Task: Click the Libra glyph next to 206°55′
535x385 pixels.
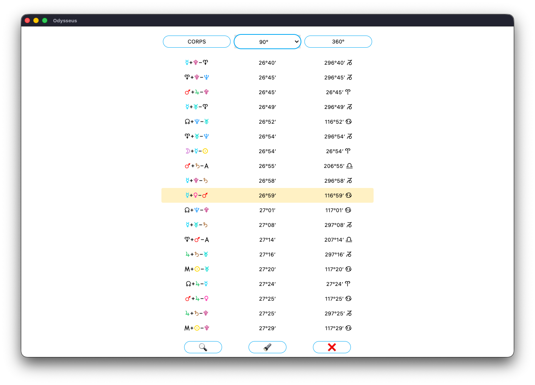Action: pos(349,166)
